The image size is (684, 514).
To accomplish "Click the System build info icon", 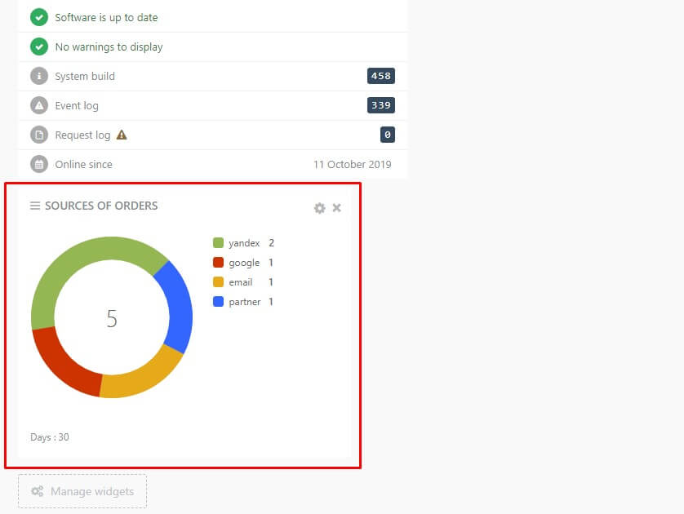I will pos(39,76).
